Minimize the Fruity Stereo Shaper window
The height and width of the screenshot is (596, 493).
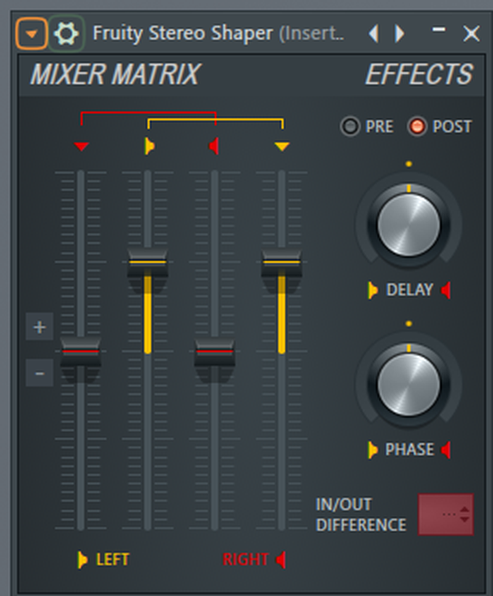click(439, 30)
